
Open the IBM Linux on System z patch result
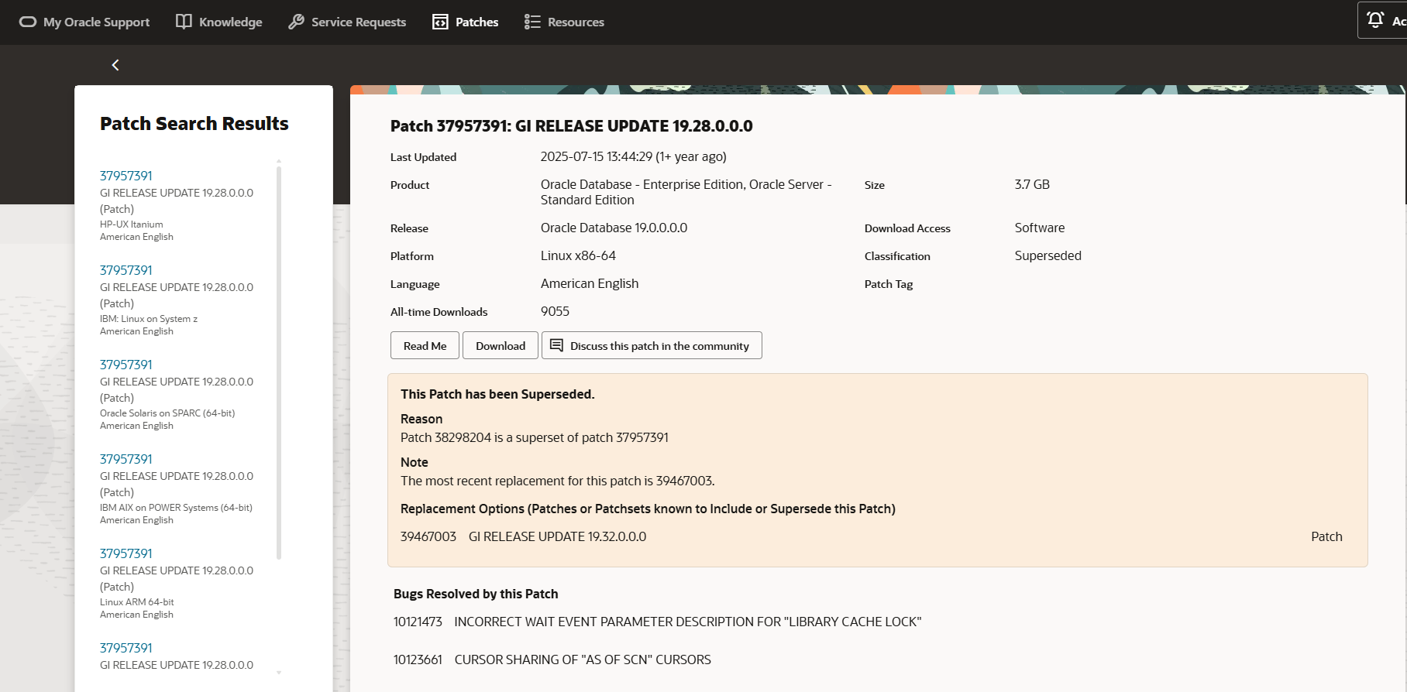126,270
